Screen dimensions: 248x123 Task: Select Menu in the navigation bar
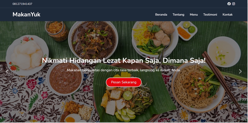coord(193,15)
